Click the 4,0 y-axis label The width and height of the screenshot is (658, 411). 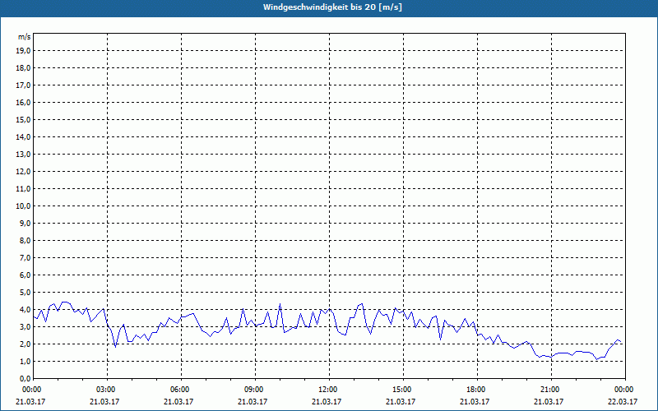click(x=25, y=310)
